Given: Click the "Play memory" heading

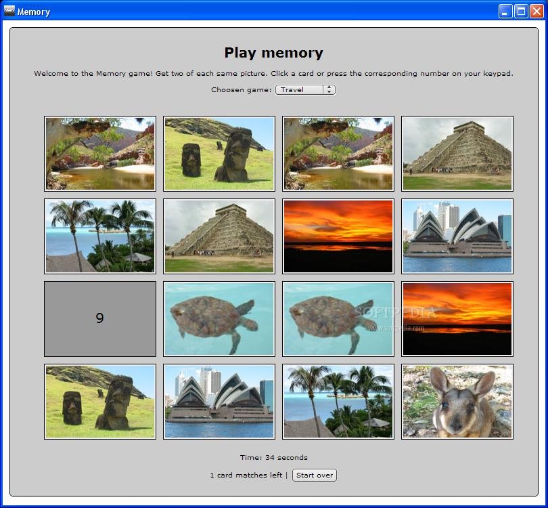Looking at the screenshot, I should click(273, 53).
